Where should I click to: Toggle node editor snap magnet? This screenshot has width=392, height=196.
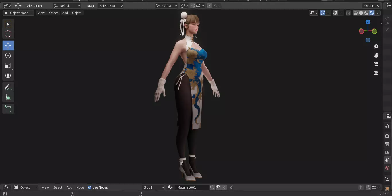pos(368,187)
